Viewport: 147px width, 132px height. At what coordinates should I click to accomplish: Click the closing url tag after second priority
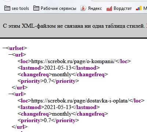pyautogui.click(x=20, y=127)
